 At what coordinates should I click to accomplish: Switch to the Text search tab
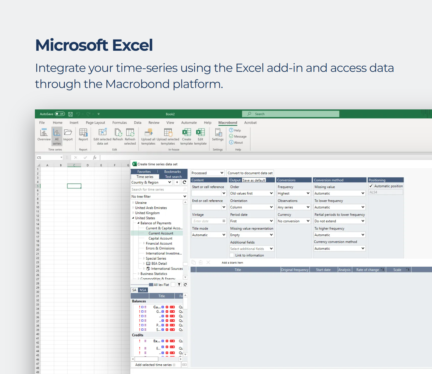pyautogui.click(x=173, y=177)
